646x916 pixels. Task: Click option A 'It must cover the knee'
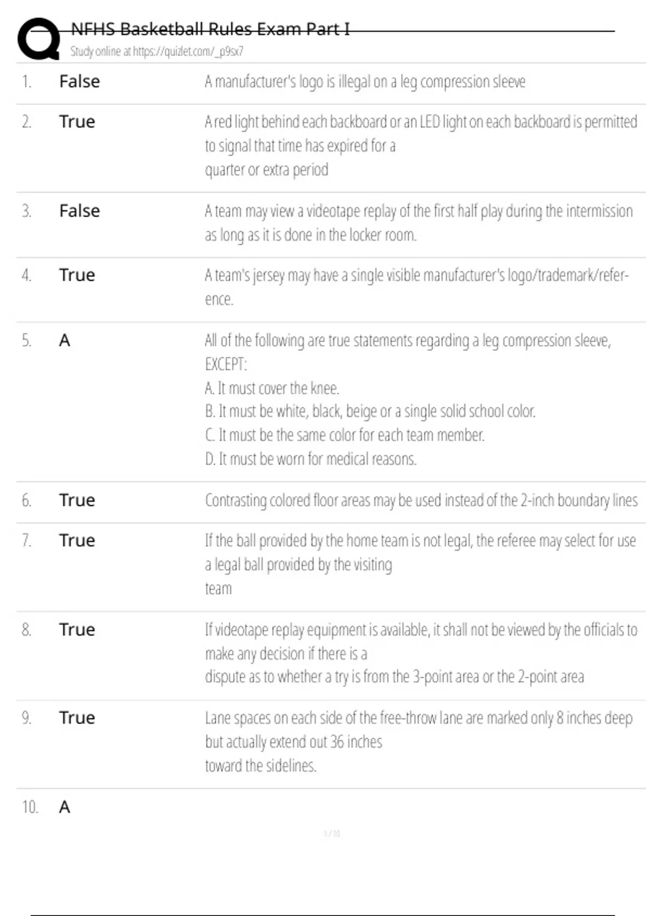click(x=272, y=388)
